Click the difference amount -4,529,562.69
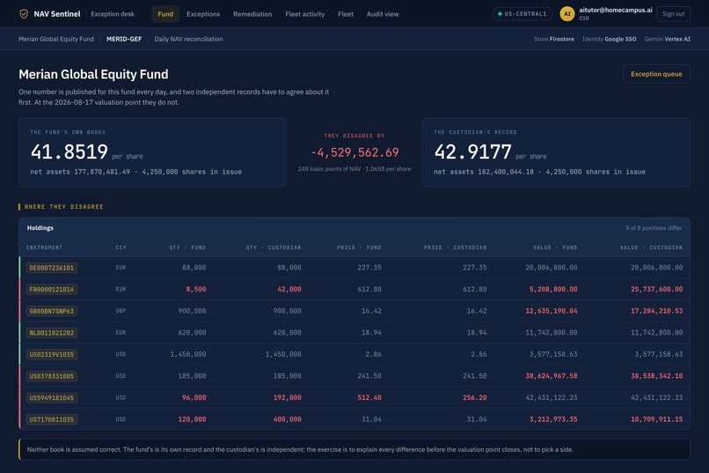This screenshot has width=709, height=473. pyautogui.click(x=354, y=152)
